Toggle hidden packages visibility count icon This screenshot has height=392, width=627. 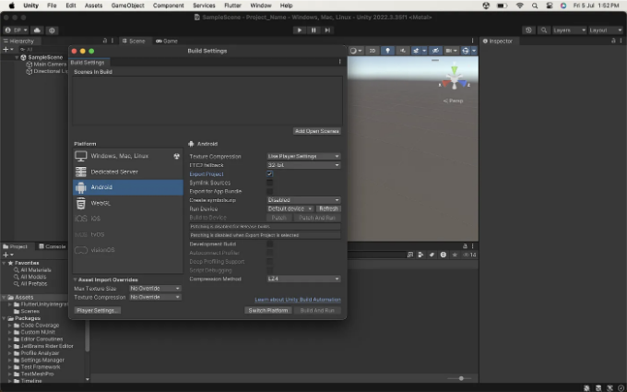click(x=469, y=255)
